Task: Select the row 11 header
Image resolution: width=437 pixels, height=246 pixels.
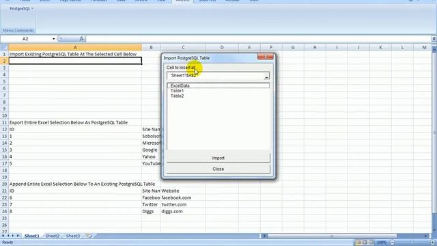Action: click(x=4, y=122)
